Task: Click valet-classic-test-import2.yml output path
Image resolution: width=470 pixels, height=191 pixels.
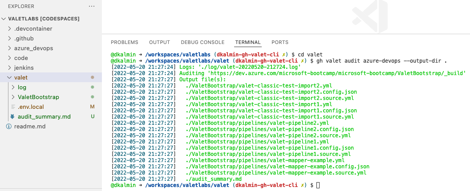Action: click(259, 86)
